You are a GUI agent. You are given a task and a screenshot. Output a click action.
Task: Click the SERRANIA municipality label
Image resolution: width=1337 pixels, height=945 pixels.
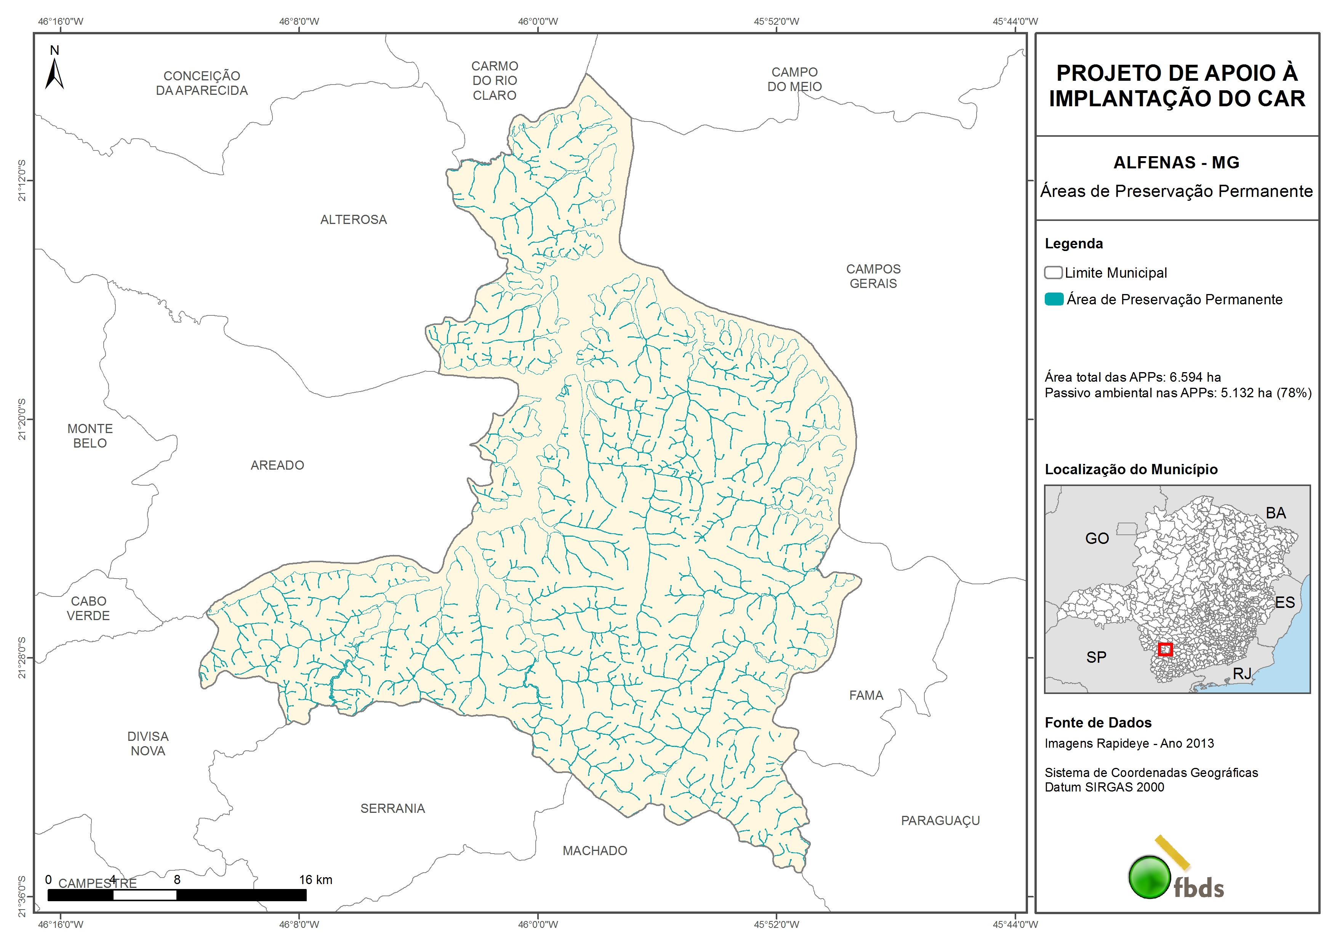tap(392, 808)
